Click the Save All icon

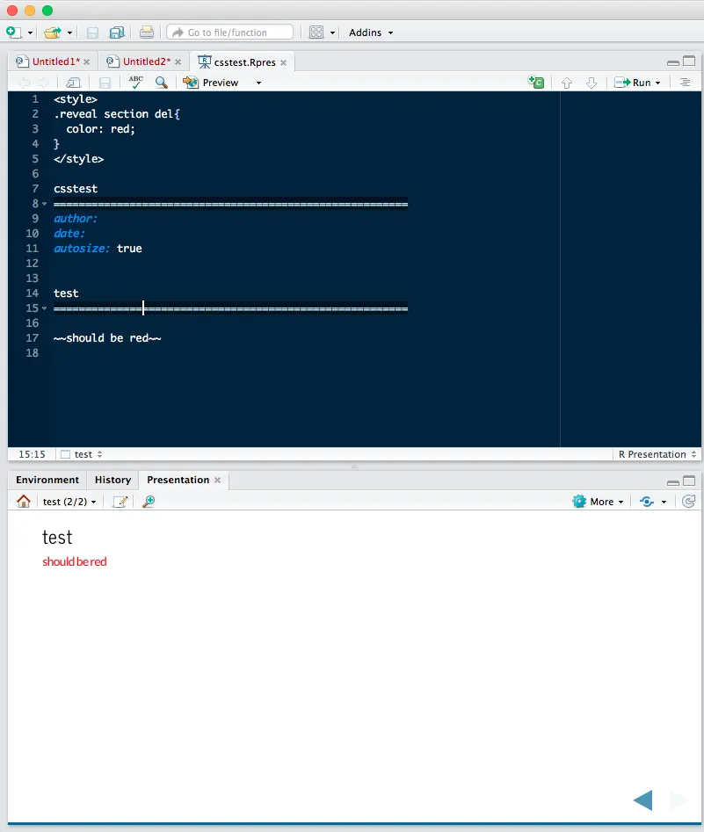pos(117,33)
